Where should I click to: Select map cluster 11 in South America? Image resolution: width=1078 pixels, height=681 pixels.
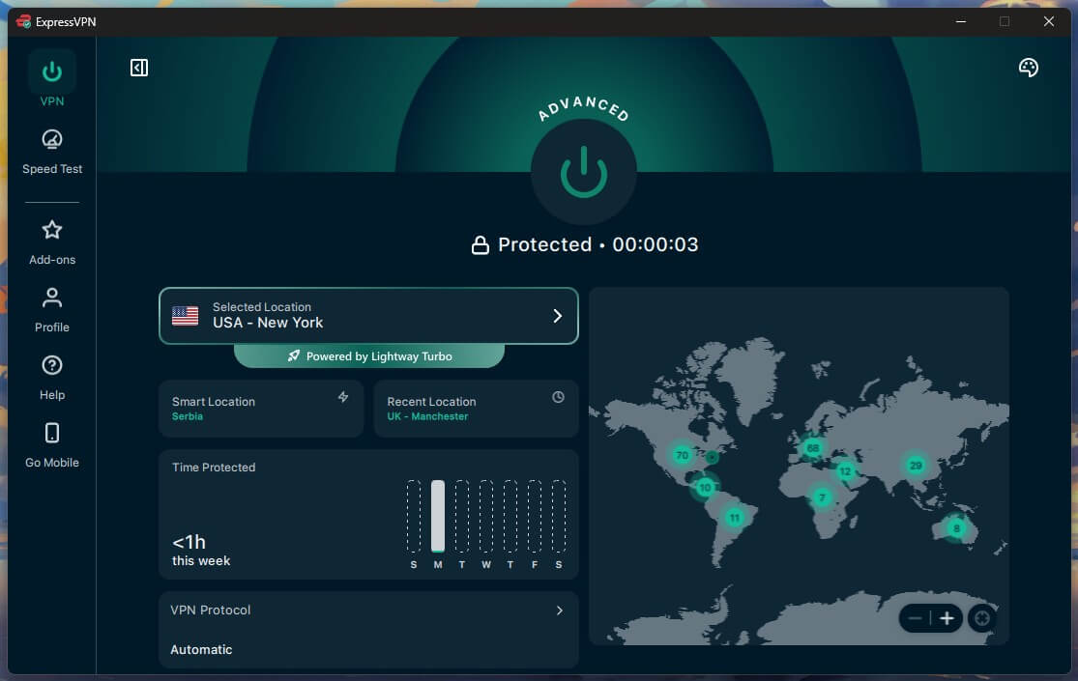[735, 518]
